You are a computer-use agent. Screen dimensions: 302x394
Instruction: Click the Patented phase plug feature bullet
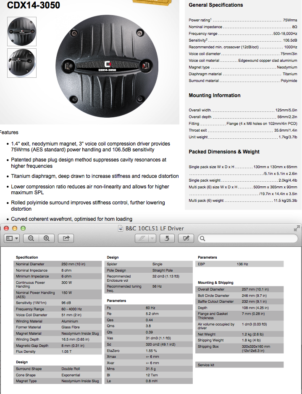89,163
